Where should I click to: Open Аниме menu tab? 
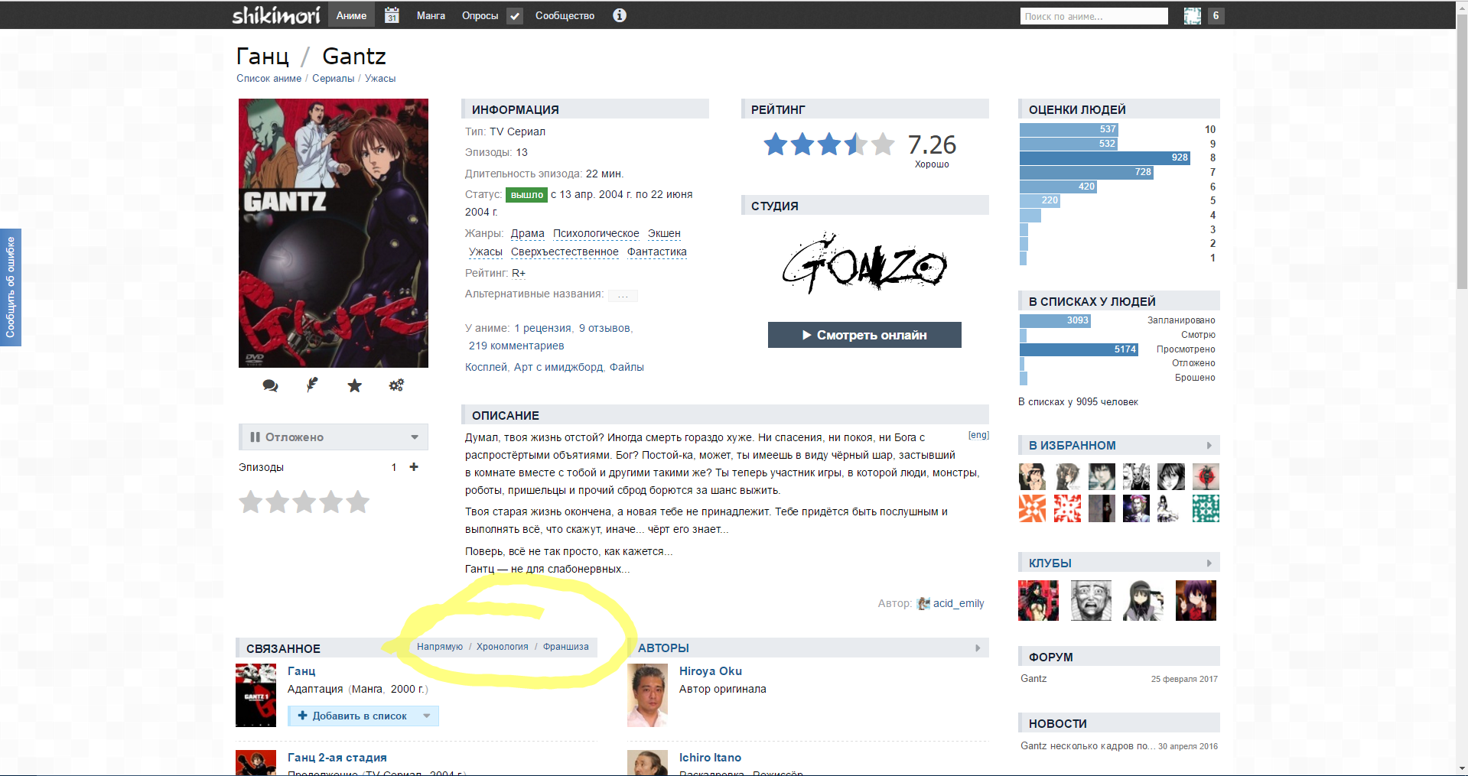coord(351,15)
